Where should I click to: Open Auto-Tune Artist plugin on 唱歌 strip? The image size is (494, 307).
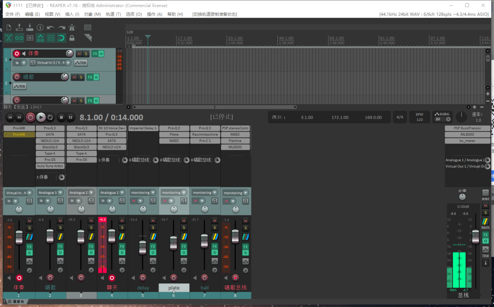click(x=50, y=166)
